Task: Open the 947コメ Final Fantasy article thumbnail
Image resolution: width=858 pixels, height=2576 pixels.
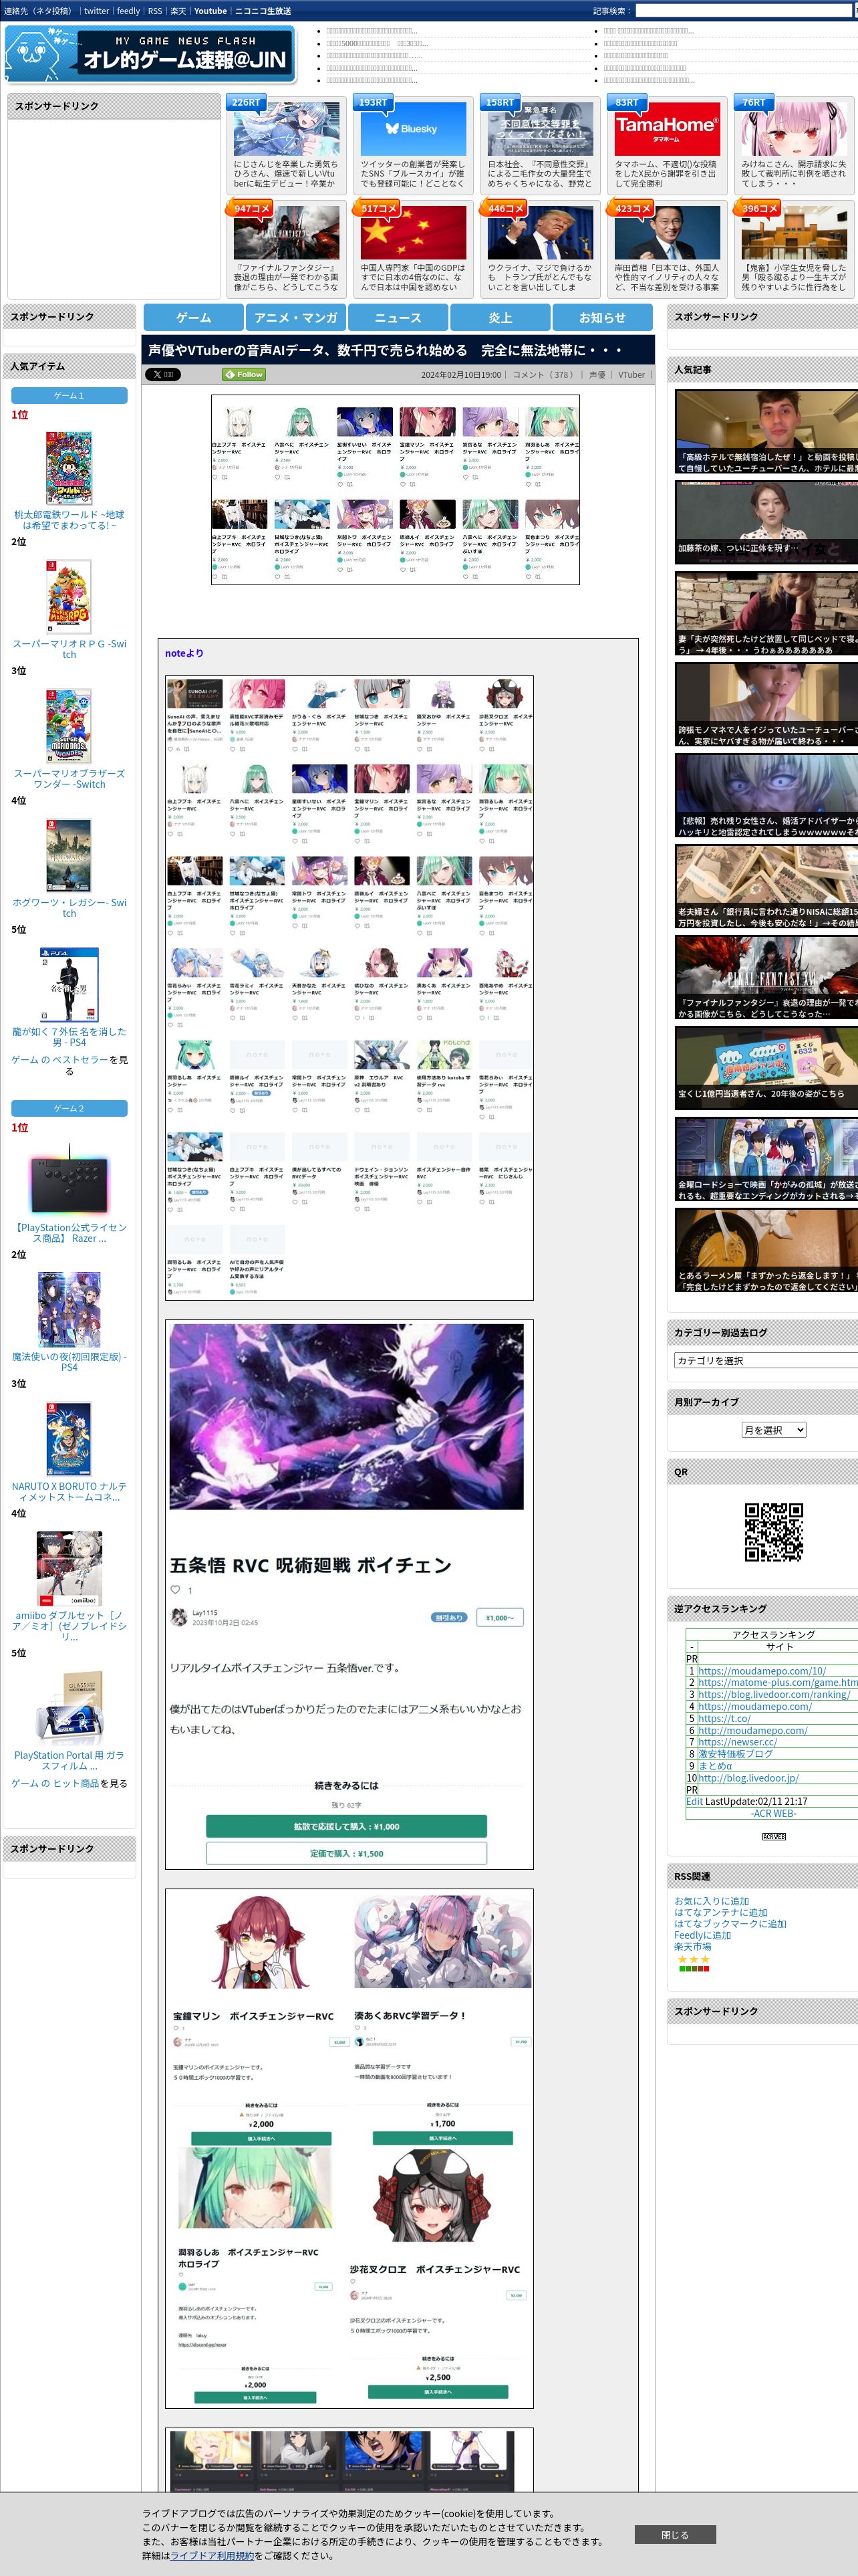Action: 286,233
